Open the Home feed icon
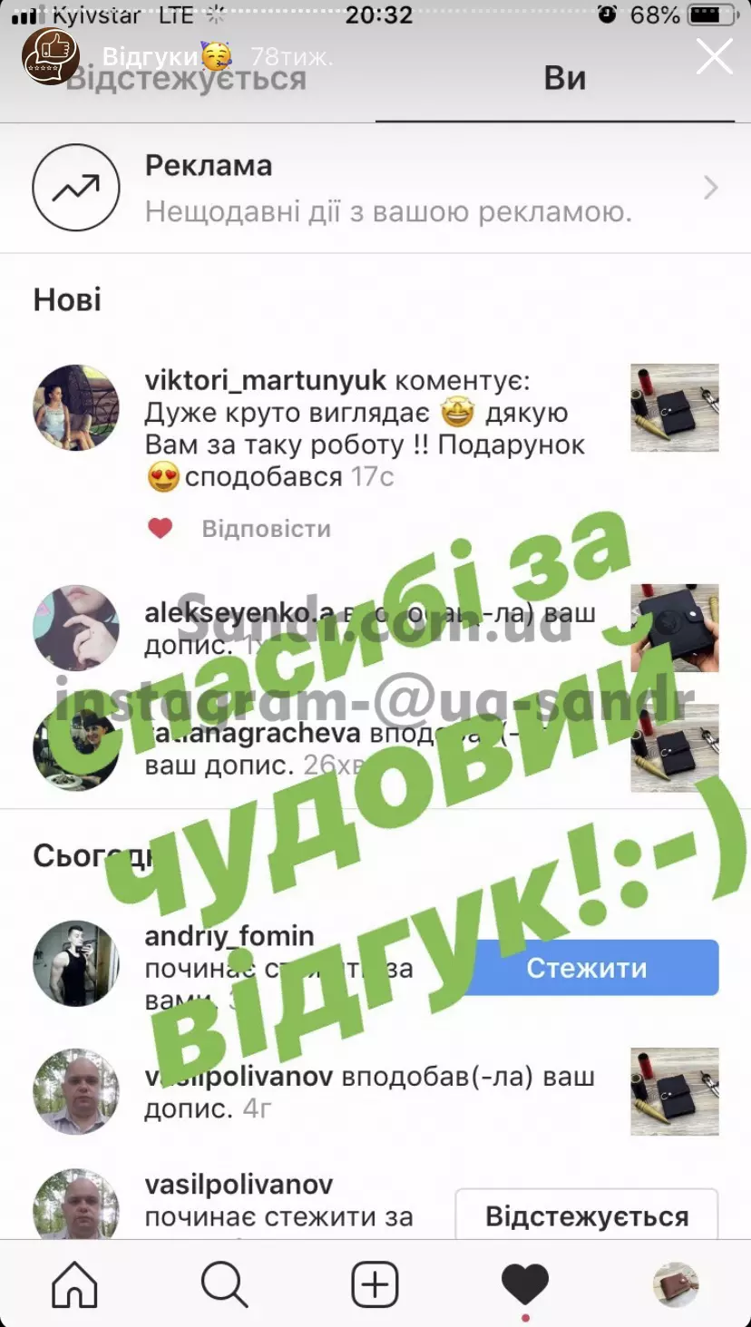 pos(74,1284)
